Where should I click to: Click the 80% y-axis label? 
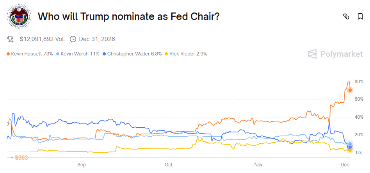tap(359, 81)
